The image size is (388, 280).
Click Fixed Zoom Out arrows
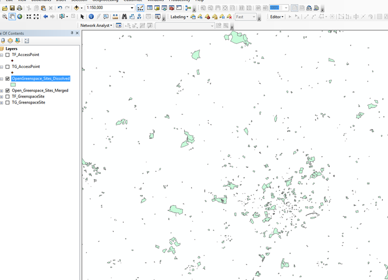36,16
